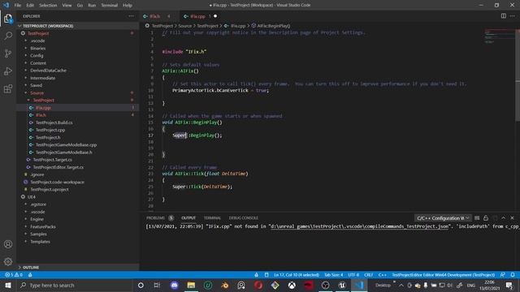Switch to the DEBUG CONSOLE panel tab
The width and height of the screenshot is (520, 292).
tap(244, 218)
